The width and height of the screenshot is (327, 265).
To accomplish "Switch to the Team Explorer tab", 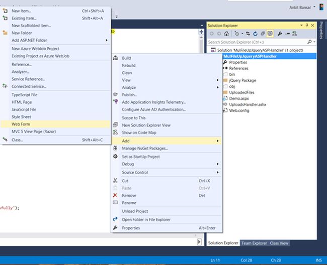I will click(x=254, y=243).
